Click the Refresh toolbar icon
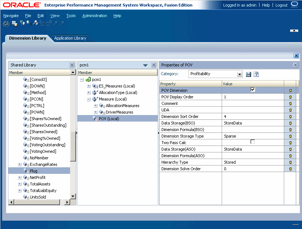 pyautogui.click(x=6, y=24)
